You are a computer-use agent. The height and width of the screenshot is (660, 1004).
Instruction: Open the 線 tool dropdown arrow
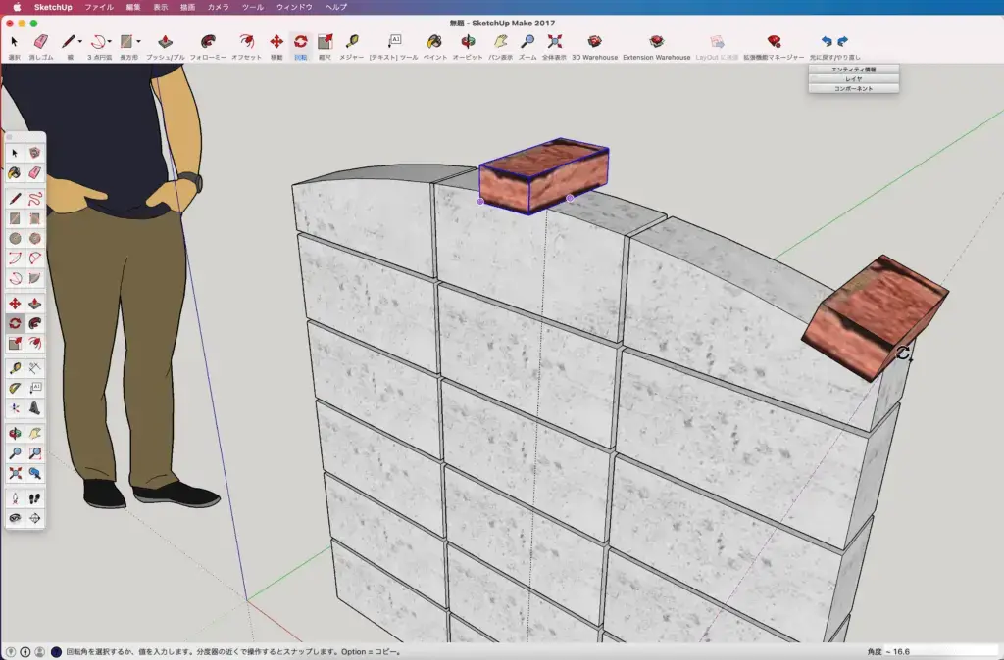[80, 41]
